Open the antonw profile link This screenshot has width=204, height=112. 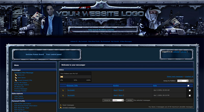(x=176, y=52)
